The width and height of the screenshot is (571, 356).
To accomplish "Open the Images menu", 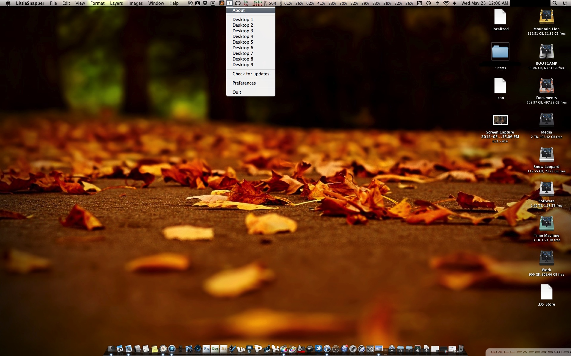I will [x=135, y=3].
